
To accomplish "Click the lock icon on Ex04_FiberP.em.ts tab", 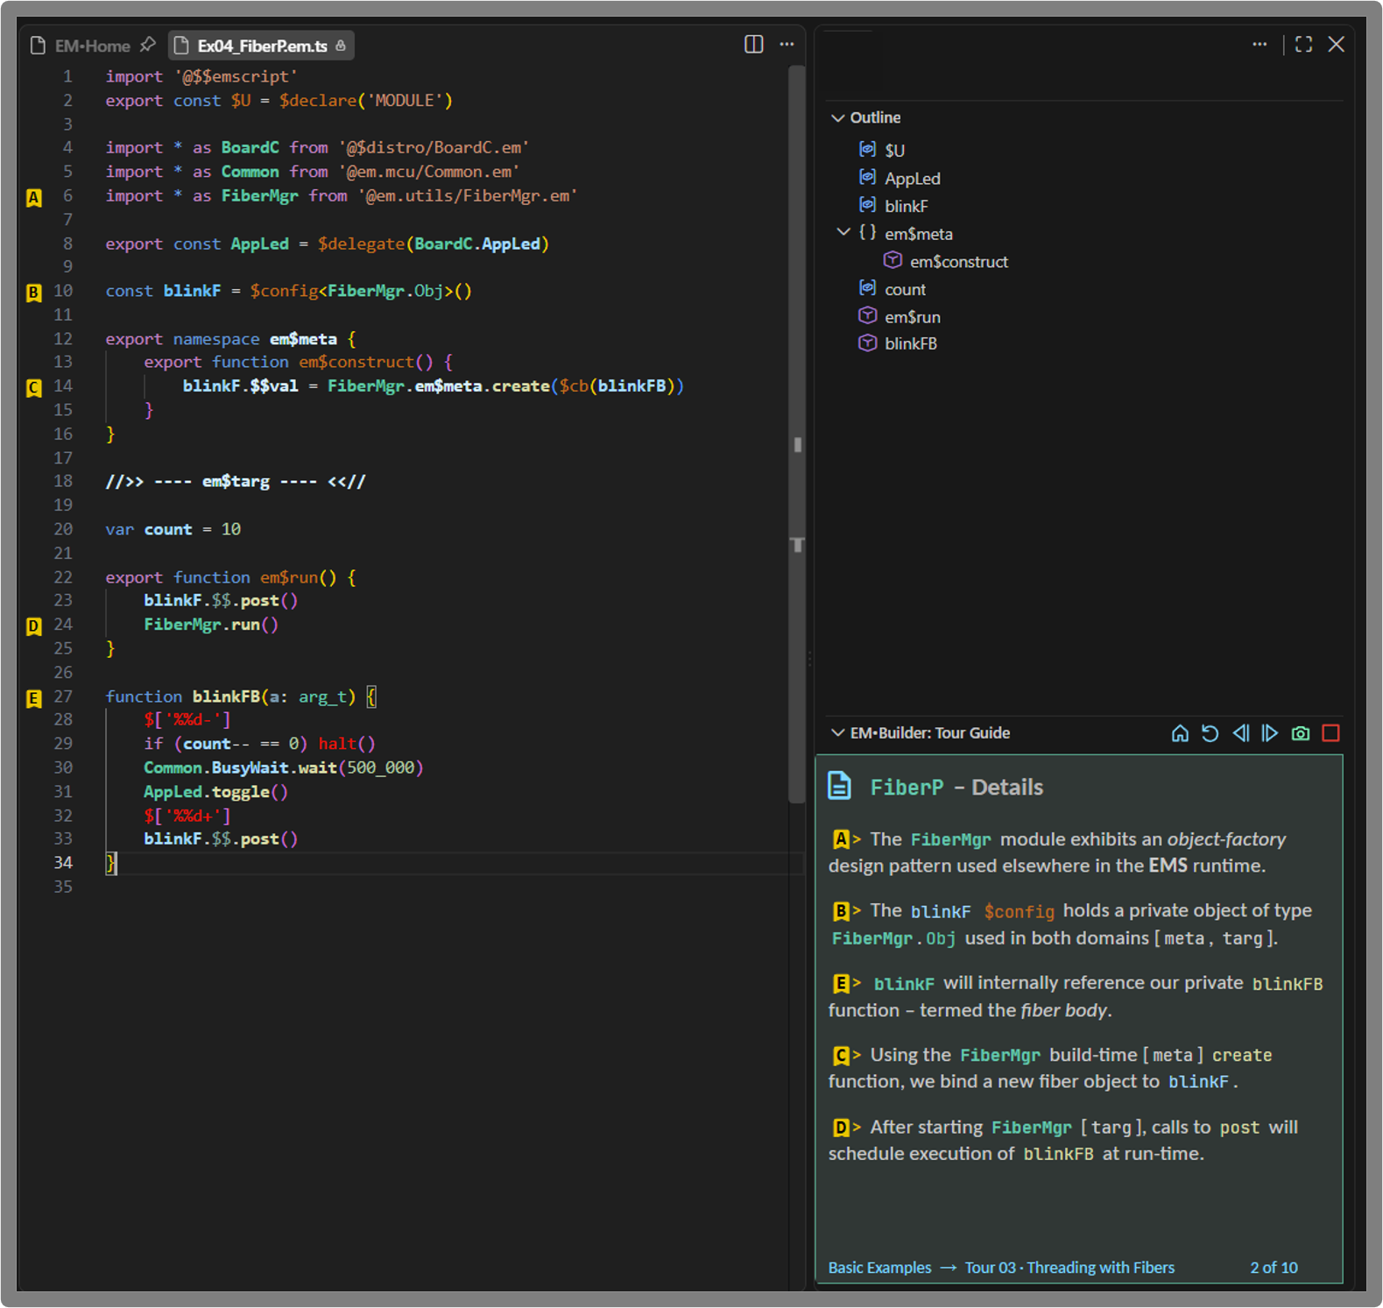I will click(341, 45).
